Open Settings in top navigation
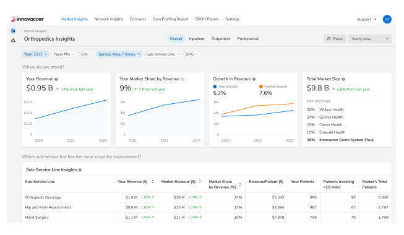Image resolution: width=404 pixels, height=235 pixels. click(233, 19)
